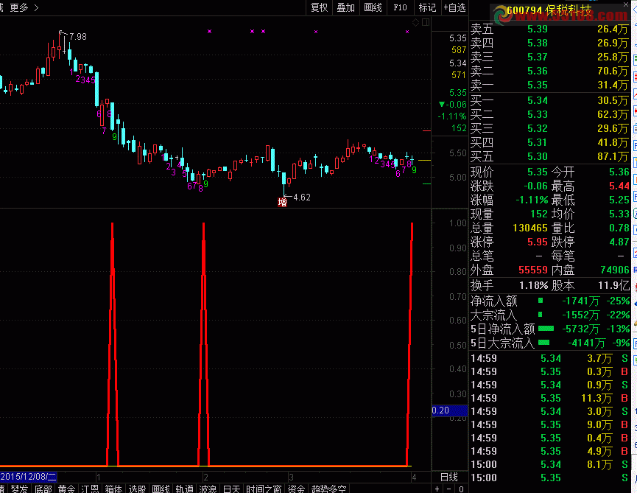The height and width of the screenshot is (493, 637).
Task: Switch to the 黄金 indicator tab
Action: click(x=66, y=489)
